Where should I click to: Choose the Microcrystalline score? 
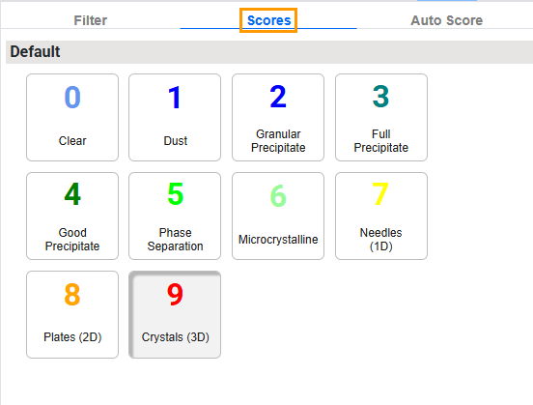pos(278,217)
